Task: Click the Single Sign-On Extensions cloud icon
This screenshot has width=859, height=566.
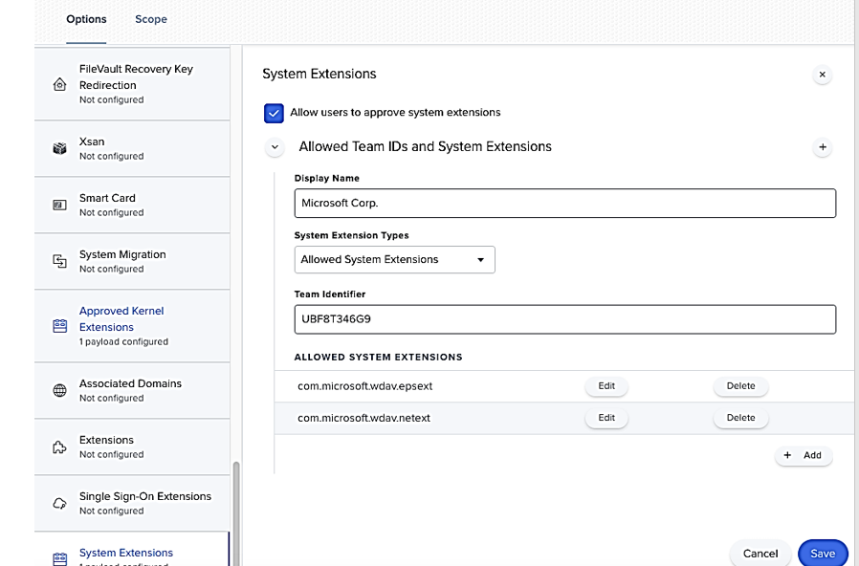Action: point(59,503)
